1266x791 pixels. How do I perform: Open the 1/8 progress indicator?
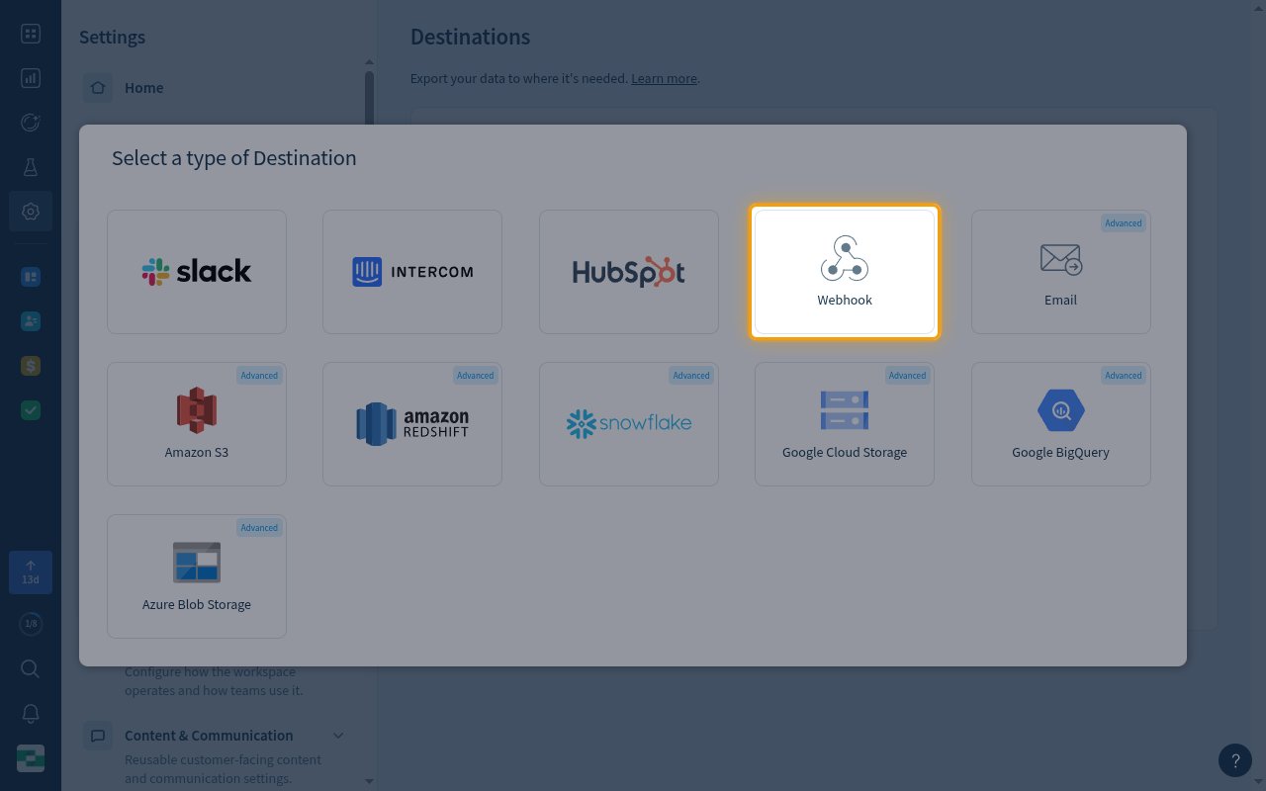click(31, 624)
